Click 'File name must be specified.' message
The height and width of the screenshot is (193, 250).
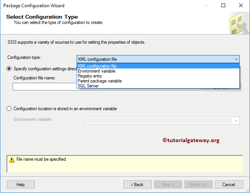tap(42, 159)
